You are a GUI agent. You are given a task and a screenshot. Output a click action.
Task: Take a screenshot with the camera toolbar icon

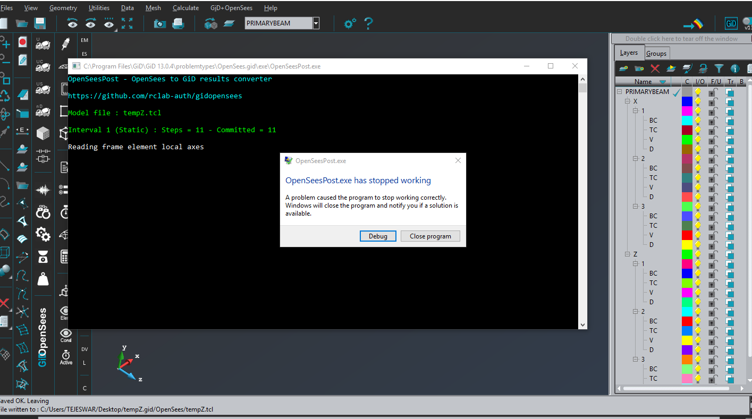coord(159,23)
